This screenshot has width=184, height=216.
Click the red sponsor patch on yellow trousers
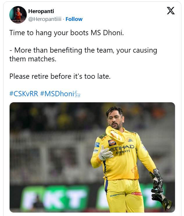click(136, 194)
